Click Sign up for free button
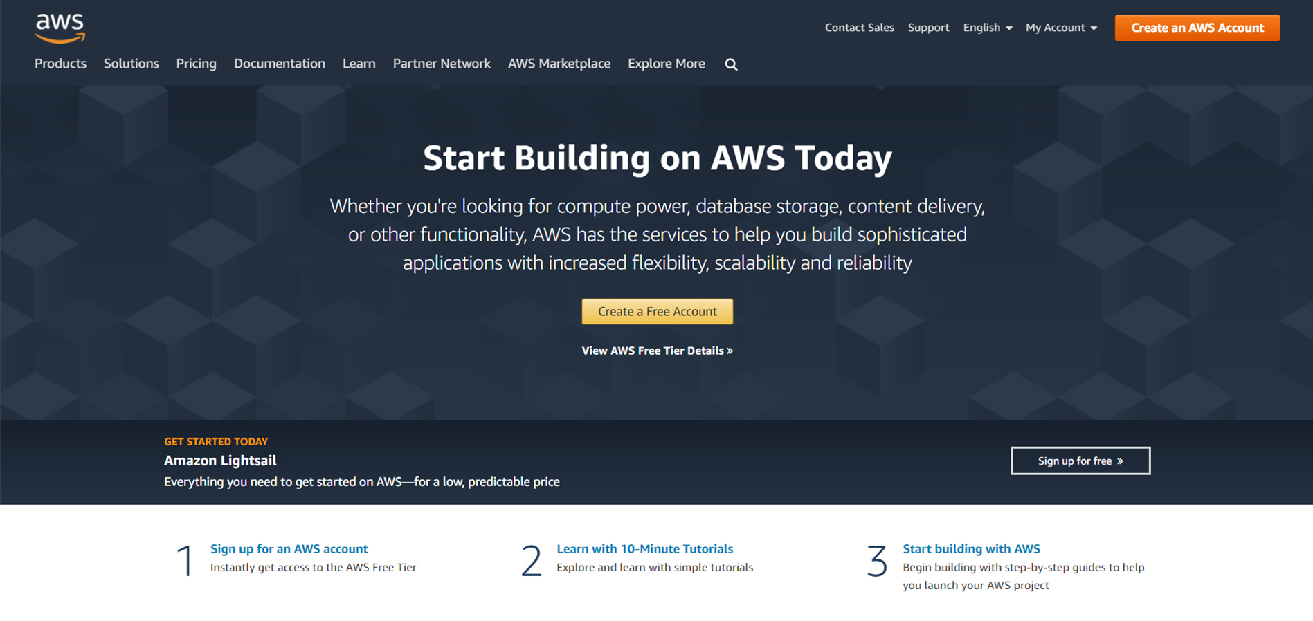The image size is (1313, 621). tap(1080, 461)
